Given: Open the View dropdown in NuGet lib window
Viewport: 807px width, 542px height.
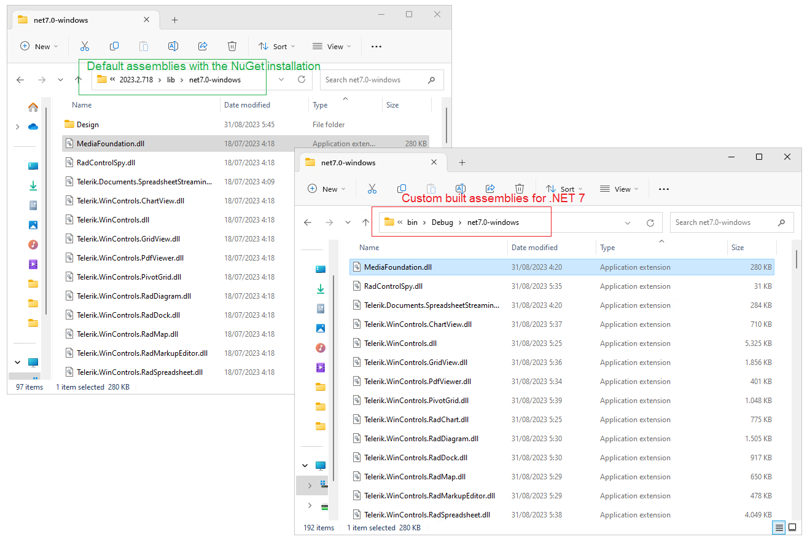Looking at the screenshot, I should click(332, 46).
